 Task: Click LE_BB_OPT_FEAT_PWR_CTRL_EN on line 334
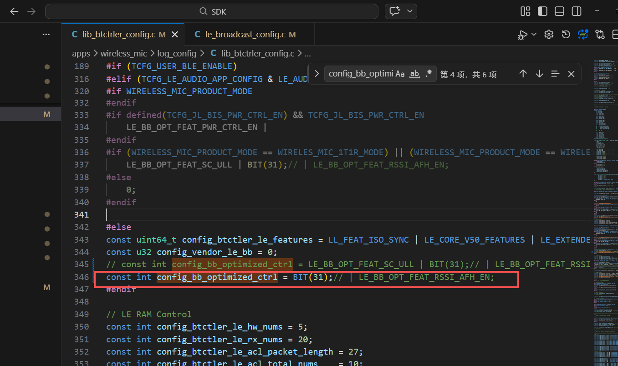coord(192,127)
